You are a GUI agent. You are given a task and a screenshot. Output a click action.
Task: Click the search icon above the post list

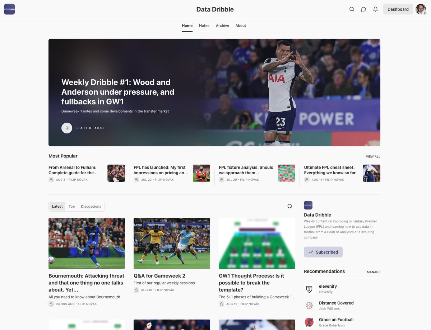coord(290,206)
